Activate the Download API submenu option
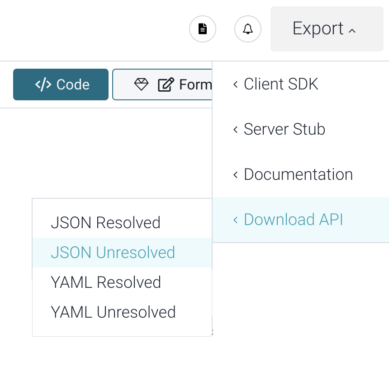Screen dimensions: 389x366 click(x=293, y=220)
